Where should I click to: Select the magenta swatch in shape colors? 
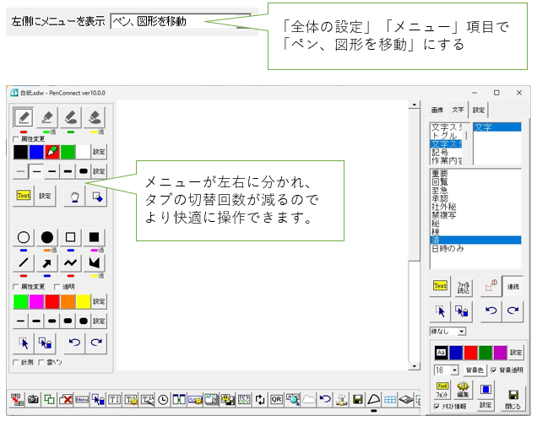point(36,301)
